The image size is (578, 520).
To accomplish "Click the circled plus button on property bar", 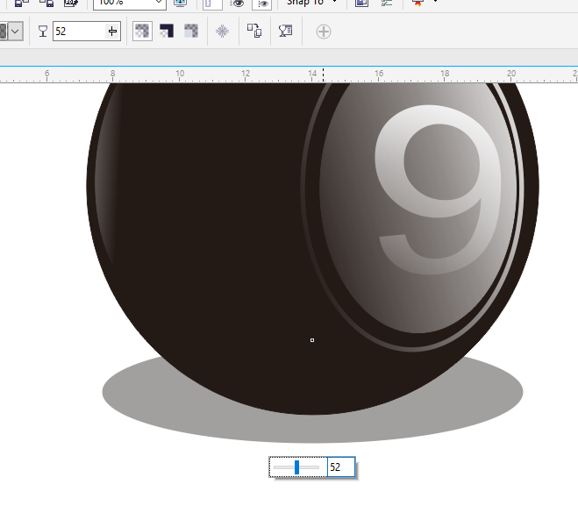I will tap(324, 32).
